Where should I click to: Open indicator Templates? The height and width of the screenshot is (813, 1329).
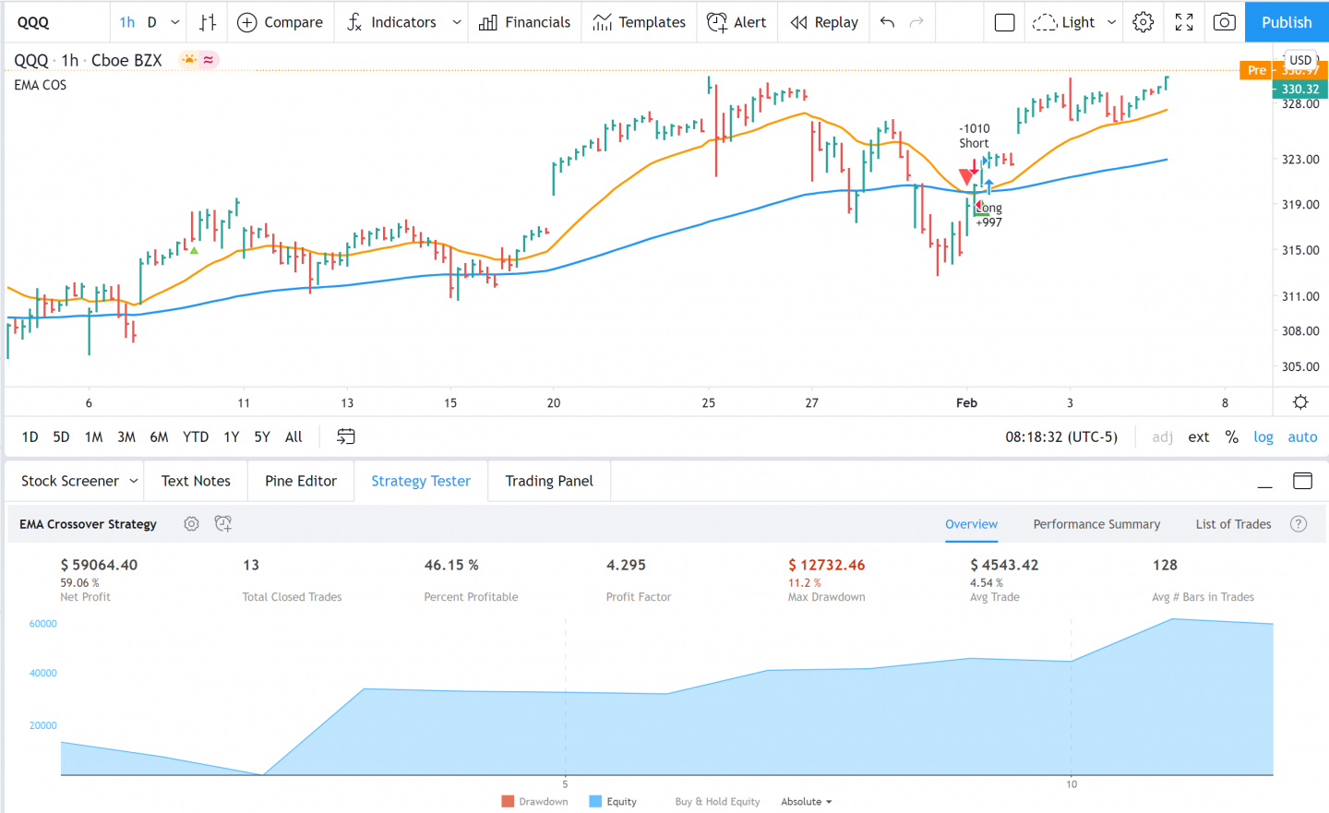(639, 22)
